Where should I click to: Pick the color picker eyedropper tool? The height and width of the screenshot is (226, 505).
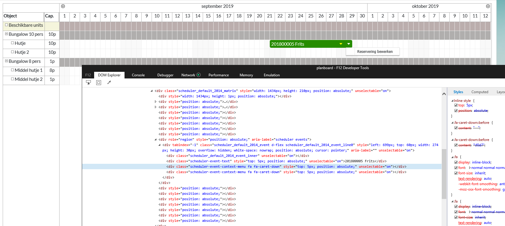pos(109,82)
